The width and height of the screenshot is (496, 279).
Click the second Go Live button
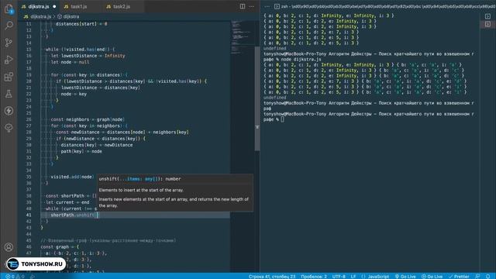pyautogui.click(x=432, y=277)
